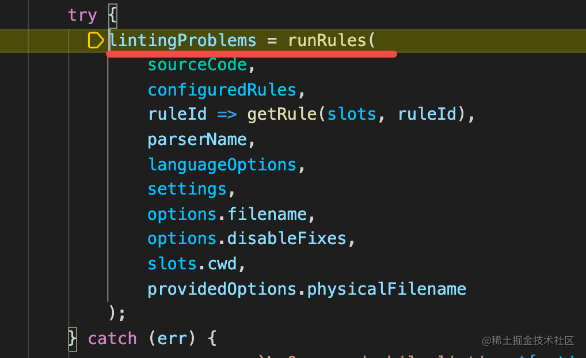The height and width of the screenshot is (358, 586).
Task: Click the 'err' parameter in catch
Action: pyautogui.click(x=172, y=339)
